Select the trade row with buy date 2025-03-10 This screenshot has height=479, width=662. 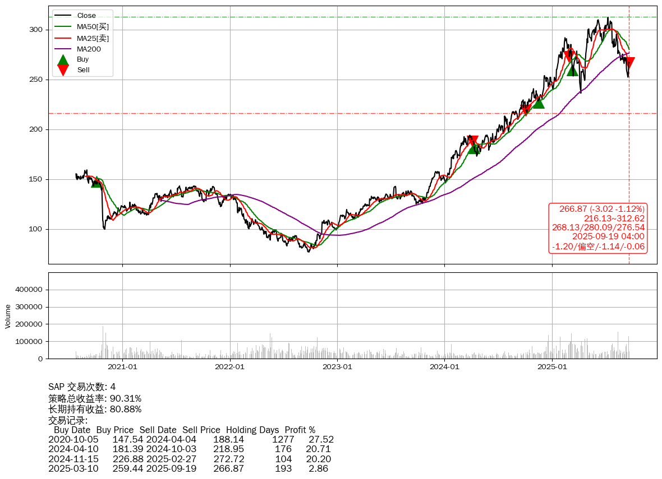[190, 468]
